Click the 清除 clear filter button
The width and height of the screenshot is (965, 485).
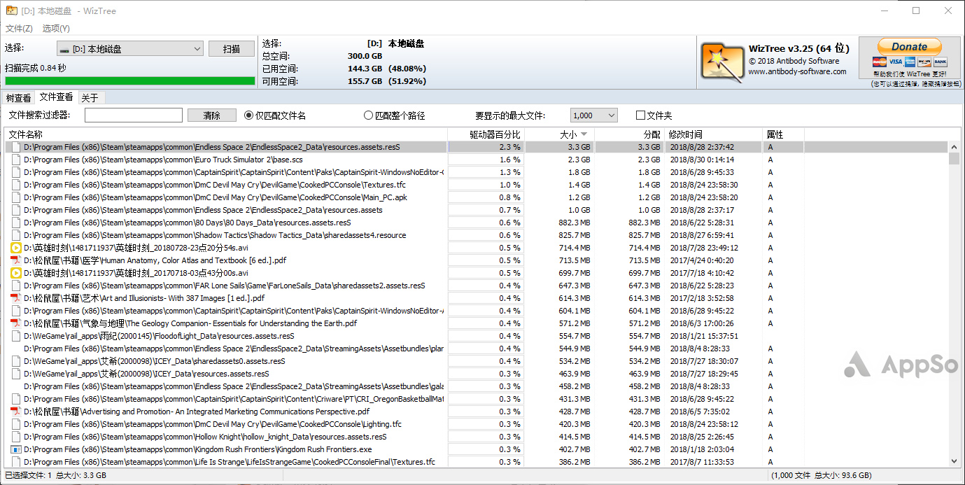[x=211, y=115]
